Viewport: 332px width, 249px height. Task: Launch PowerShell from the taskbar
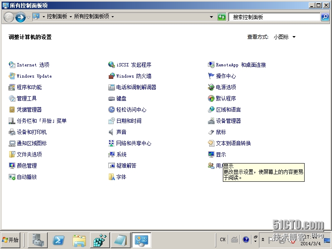tap(59, 240)
